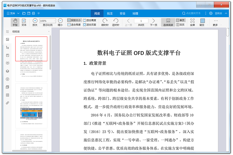Image resolution: width=233 pixels, height=155 pixels.
Task: Open the layers panel in left sidebar
Action: point(8,71)
